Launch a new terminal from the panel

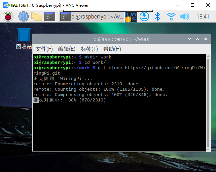50,16
